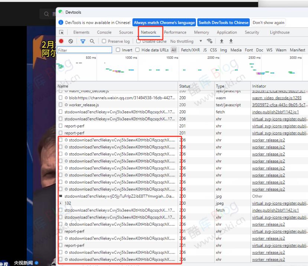The width and height of the screenshot is (308, 266).
Task: Click the Don't show again button
Action: pos(268,23)
